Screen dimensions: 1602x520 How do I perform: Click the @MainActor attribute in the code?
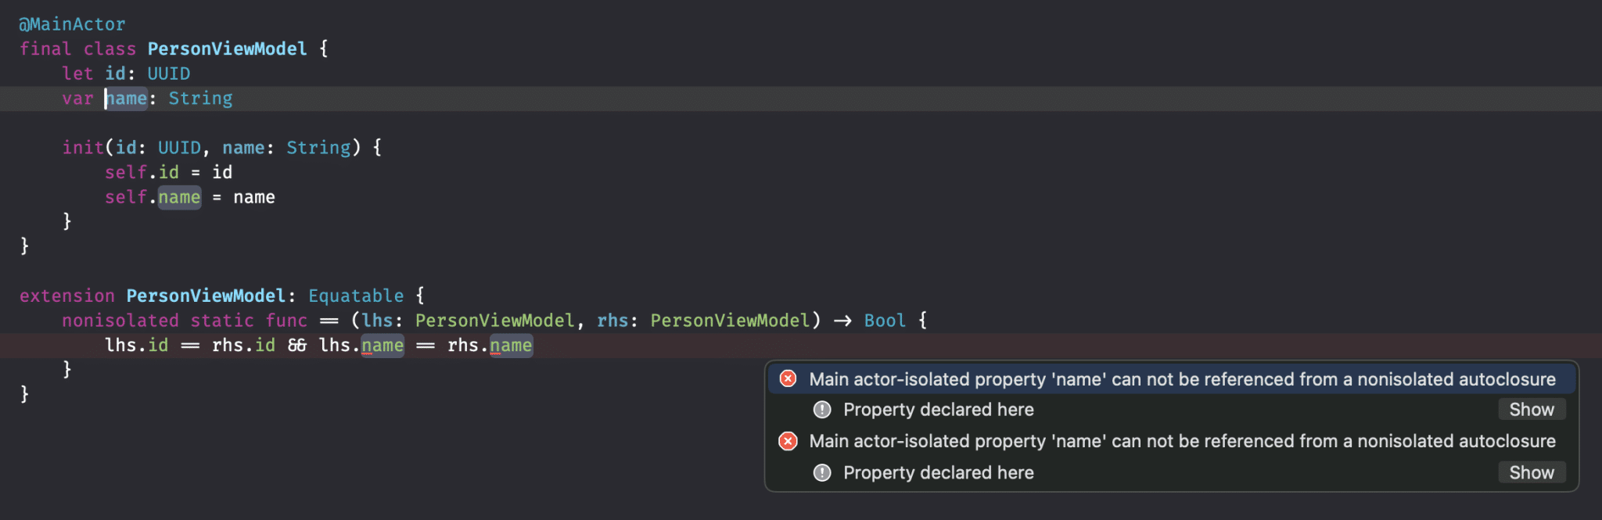[x=72, y=24]
